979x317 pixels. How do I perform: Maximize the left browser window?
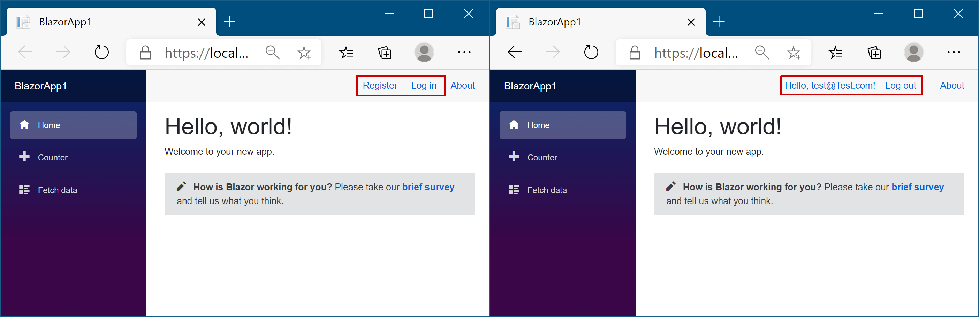429,14
